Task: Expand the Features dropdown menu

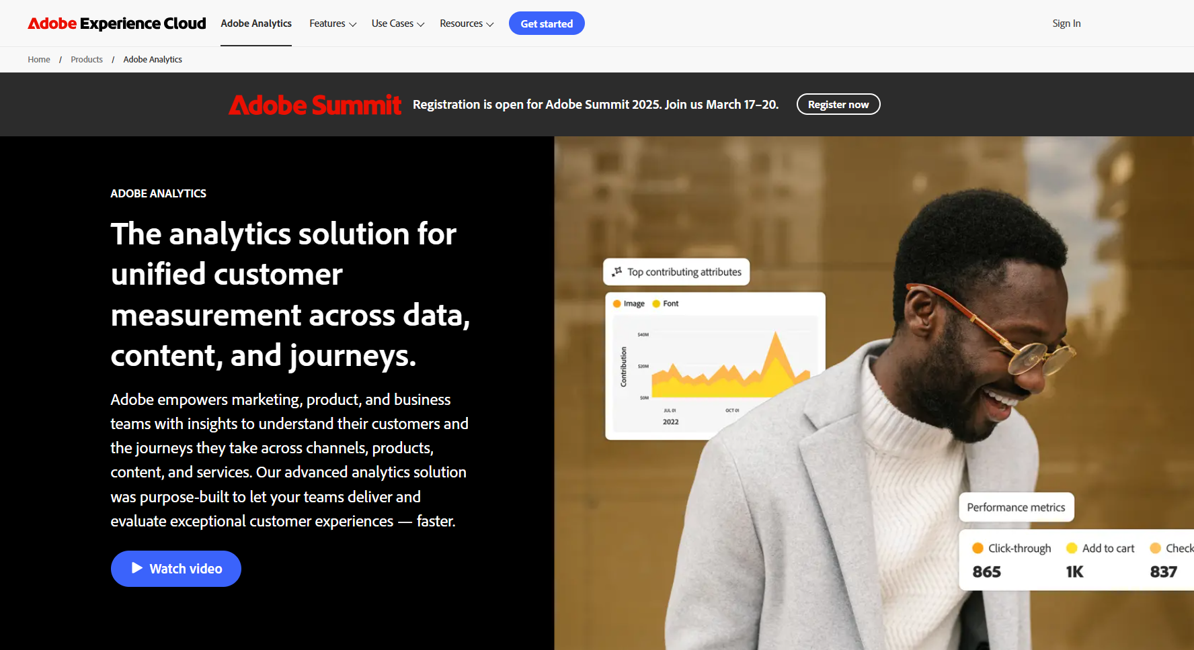Action: (333, 24)
